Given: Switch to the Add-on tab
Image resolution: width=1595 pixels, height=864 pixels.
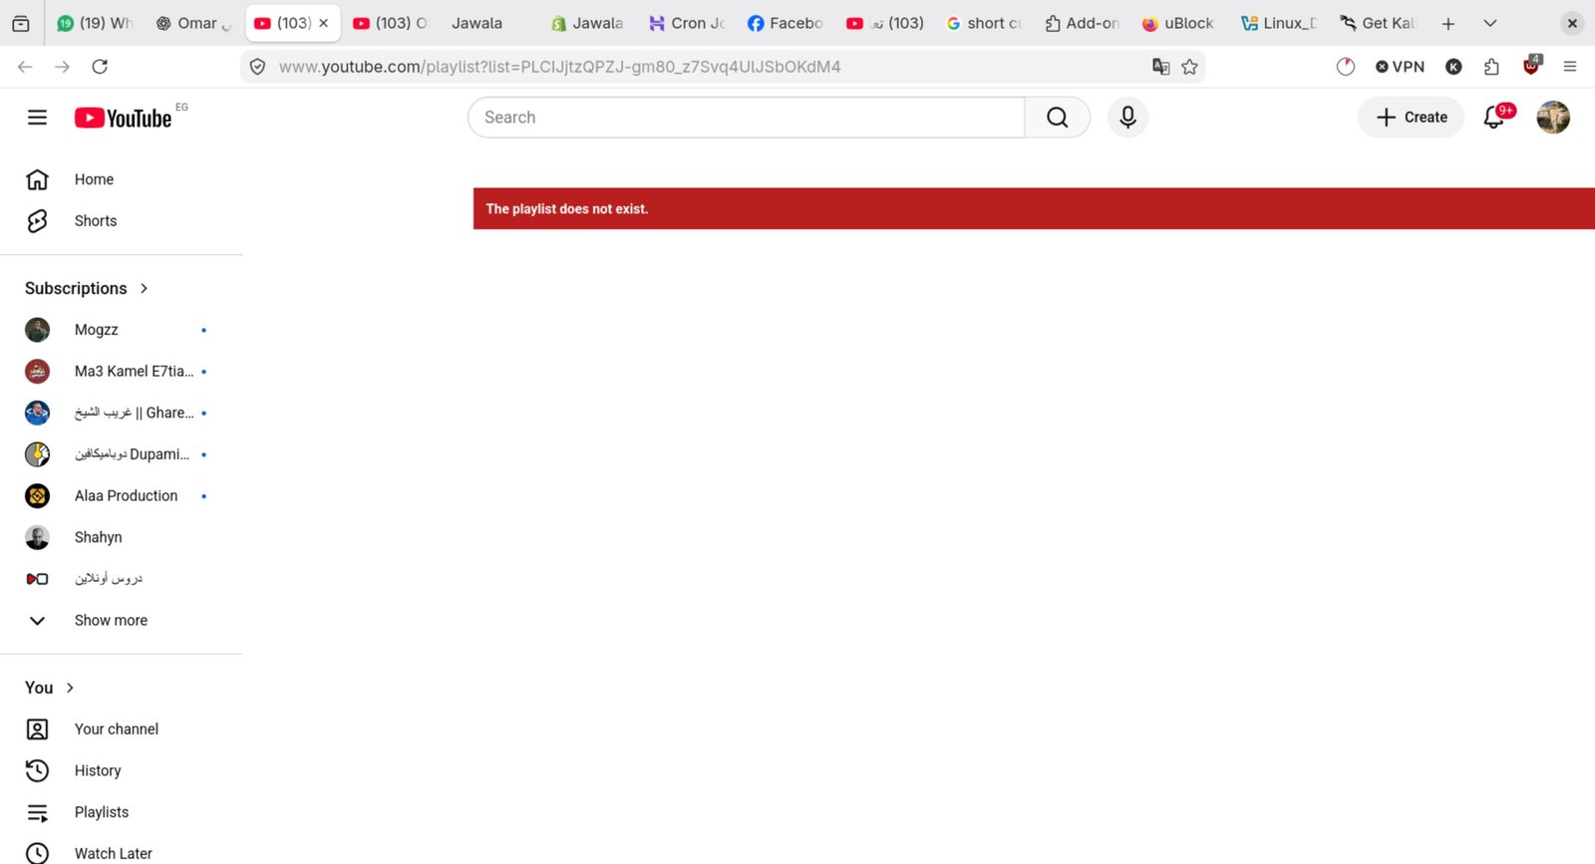Looking at the screenshot, I should click(1082, 23).
